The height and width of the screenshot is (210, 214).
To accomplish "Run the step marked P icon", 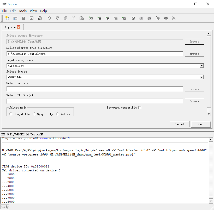I will click(108, 18).
